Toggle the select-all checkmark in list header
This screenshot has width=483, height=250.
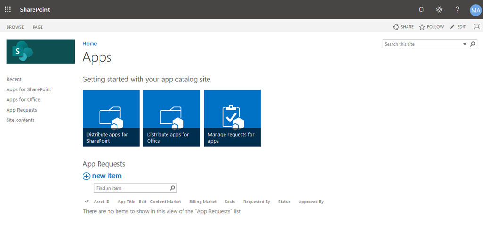pyautogui.click(x=87, y=202)
